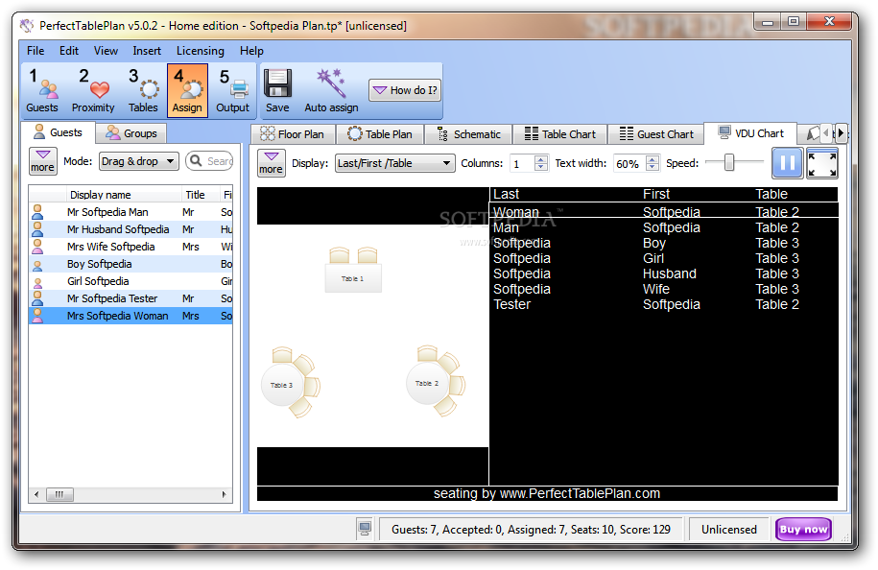Viewport: 878px width, 570px height.
Task: Open the Help menu
Action: click(251, 51)
